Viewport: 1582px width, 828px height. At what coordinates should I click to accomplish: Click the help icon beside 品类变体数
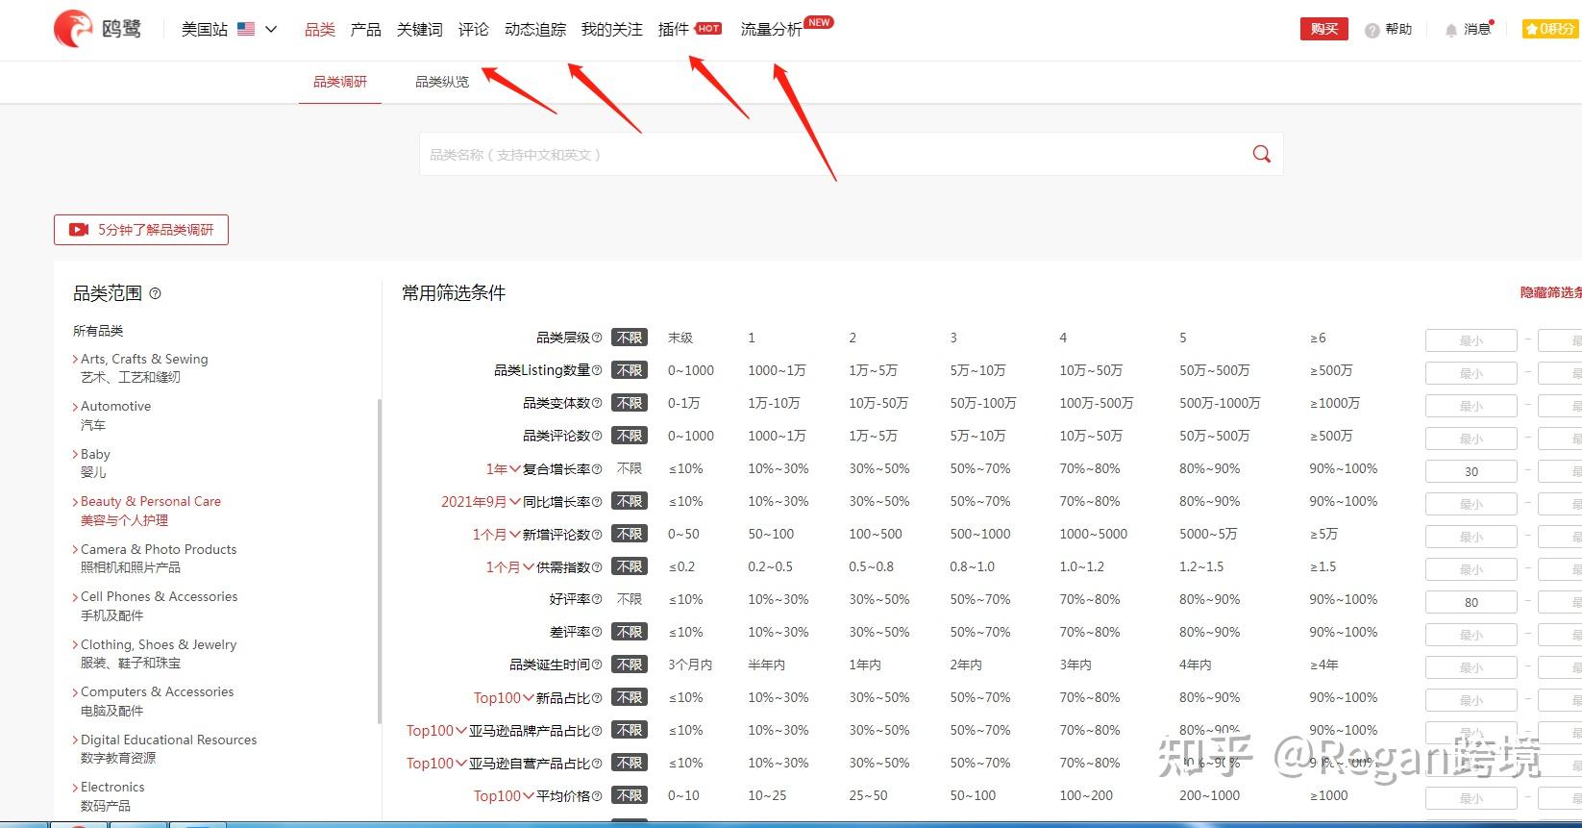[597, 403]
